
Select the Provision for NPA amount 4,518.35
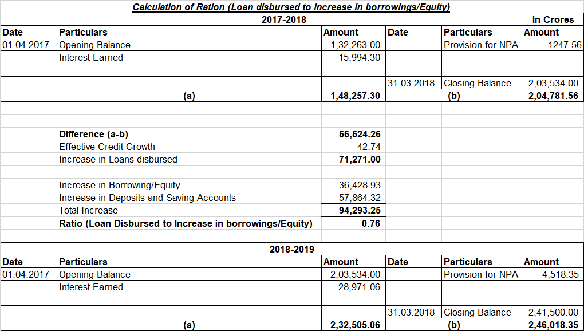pos(559,275)
